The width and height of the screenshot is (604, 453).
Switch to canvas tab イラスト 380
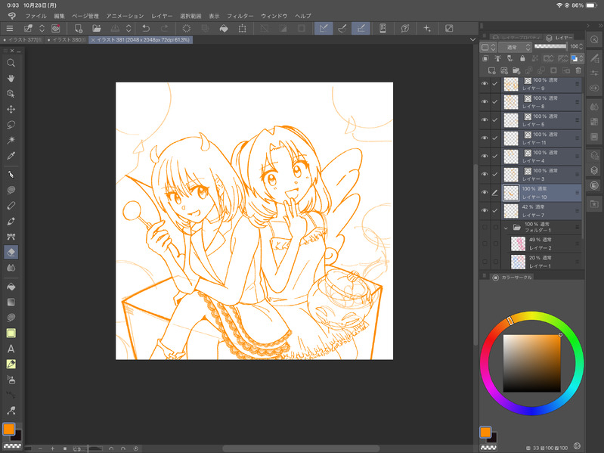[x=67, y=39]
